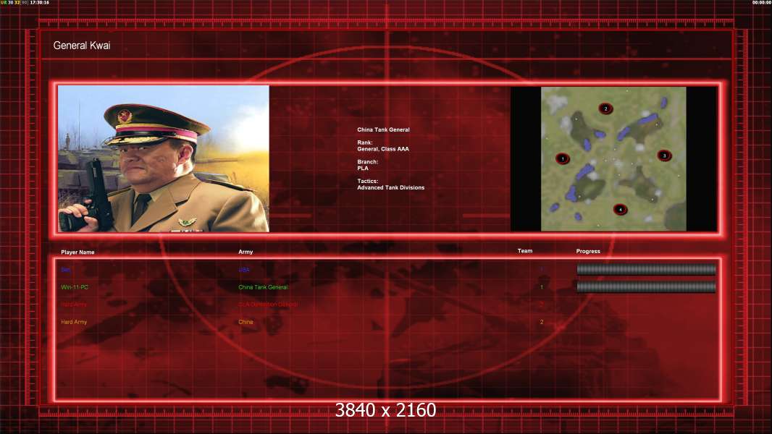This screenshot has height=434, width=772.
Task: Click the Team column header
Action: (525, 251)
